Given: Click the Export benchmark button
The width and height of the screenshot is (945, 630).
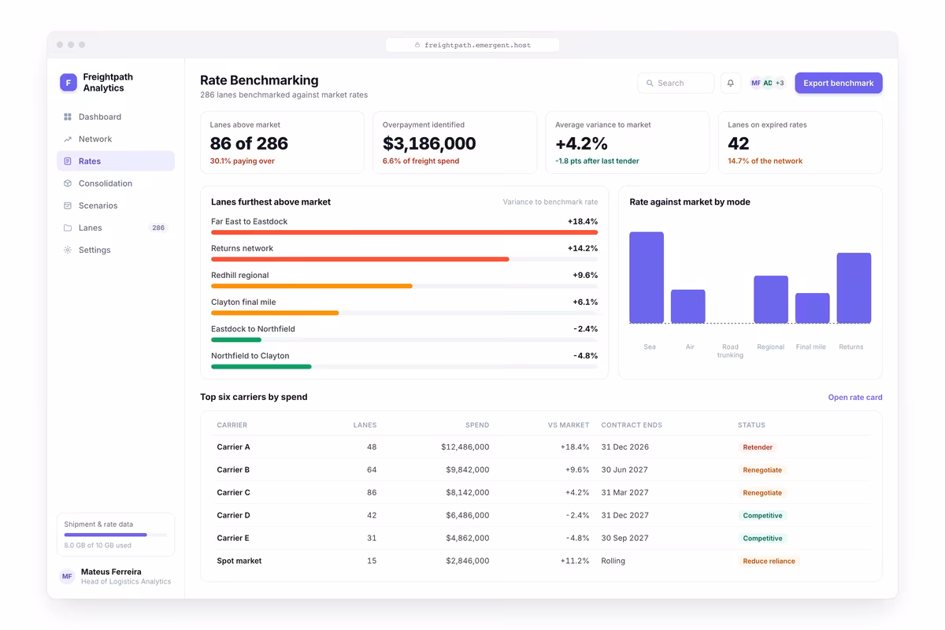Looking at the screenshot, I should [x=839, y=83].
